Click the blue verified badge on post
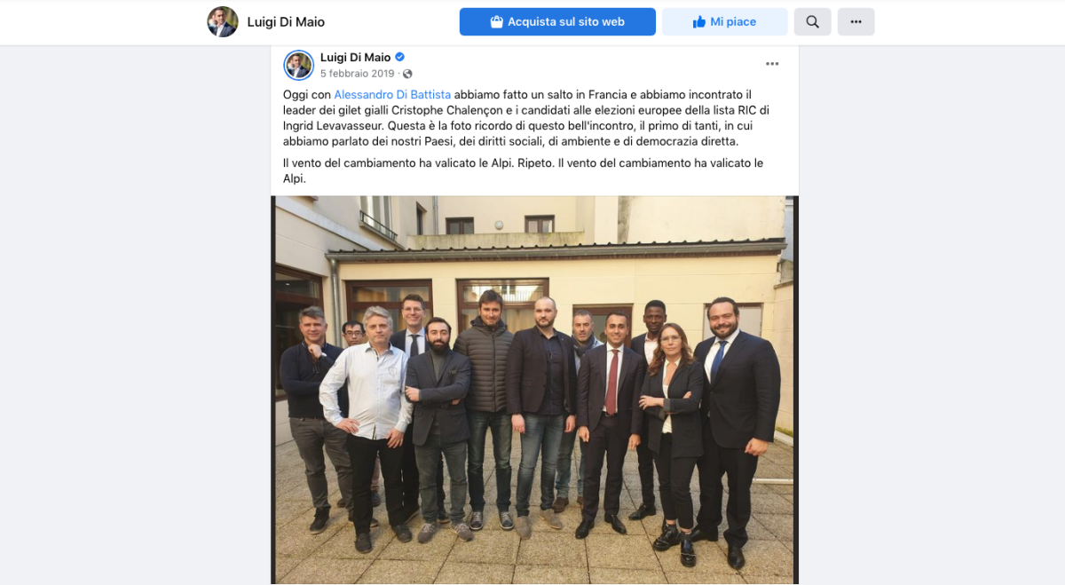Screen dimensions: 1065x585 click(400, 58)
